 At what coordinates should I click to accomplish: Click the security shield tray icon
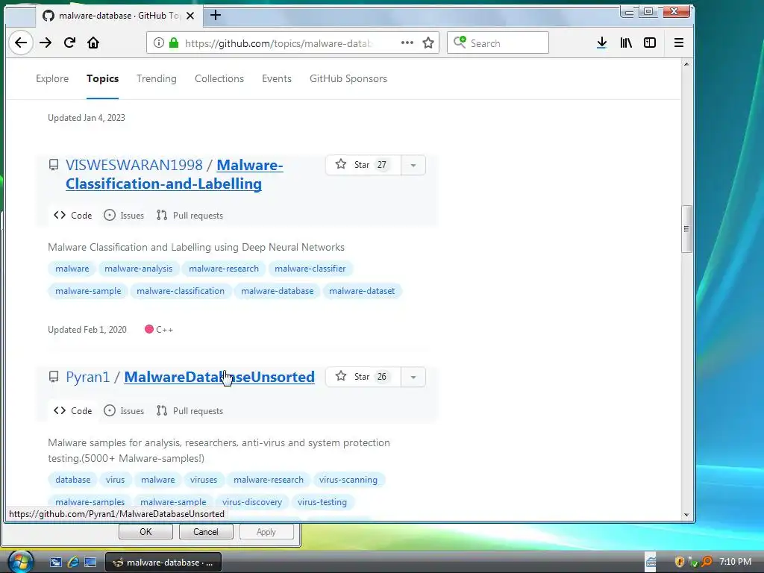coord(679,562)
